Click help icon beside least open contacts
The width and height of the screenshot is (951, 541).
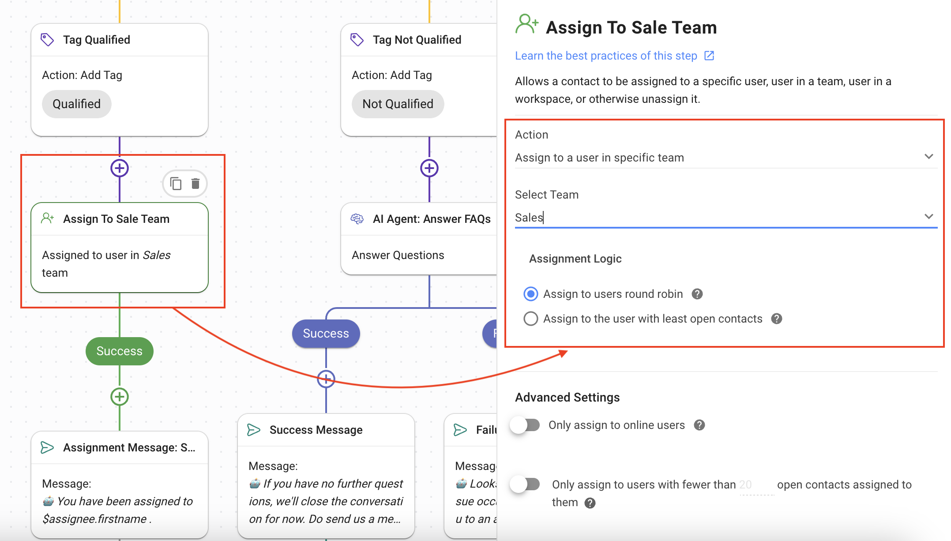click(777, 319)
